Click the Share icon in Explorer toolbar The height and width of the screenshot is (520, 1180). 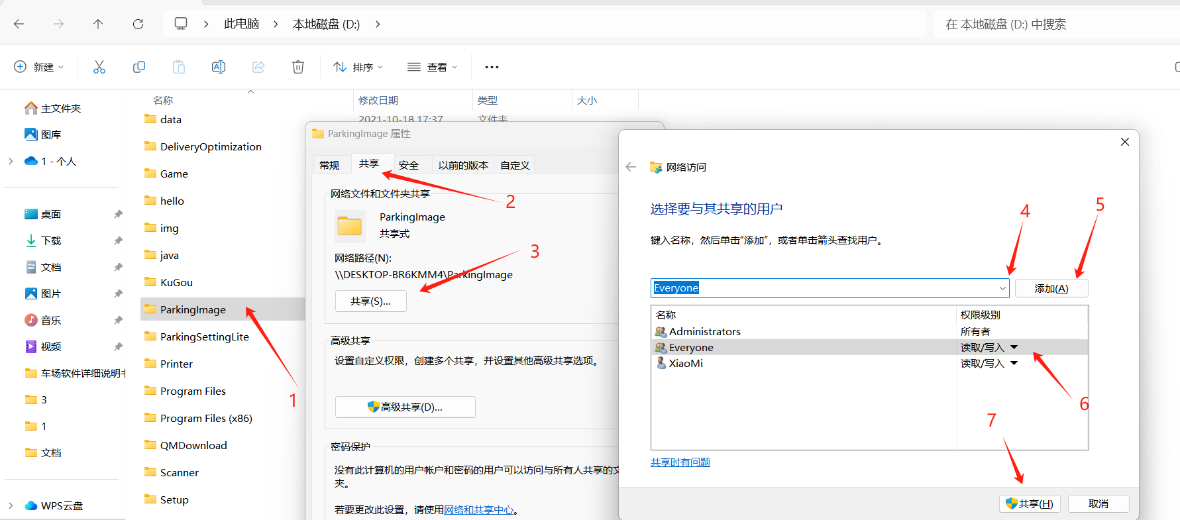[x=258, y=67]
